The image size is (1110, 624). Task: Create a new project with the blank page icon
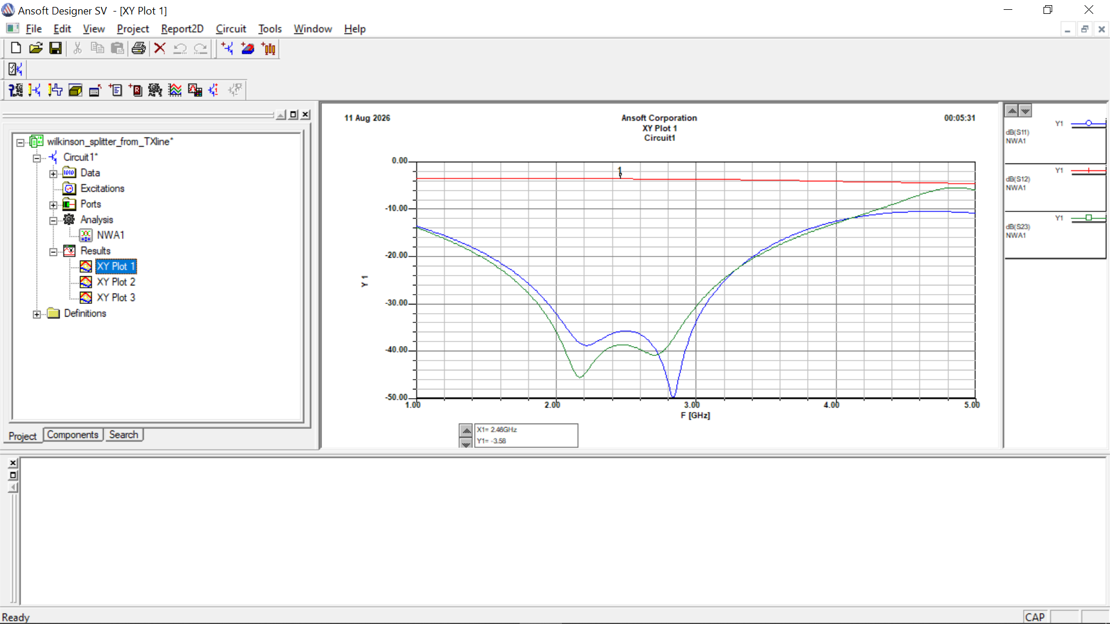tap(16, 49)
